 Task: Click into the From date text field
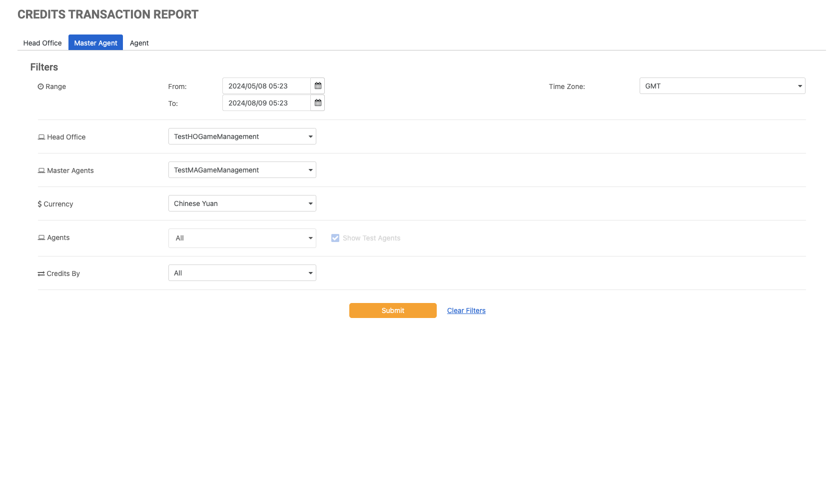click(x=266, y=86)
